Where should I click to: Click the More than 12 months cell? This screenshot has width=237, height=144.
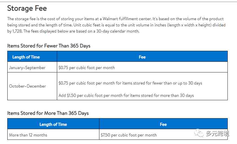[x=28, y=135]
